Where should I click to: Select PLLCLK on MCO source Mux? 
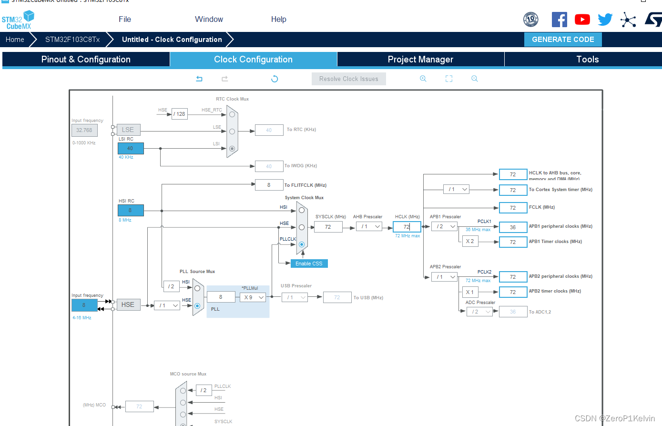click(x=183, y=391)
